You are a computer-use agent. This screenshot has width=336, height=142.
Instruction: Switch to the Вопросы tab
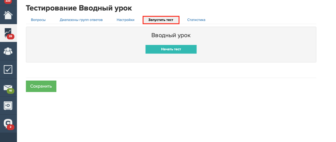click(38, 20)
